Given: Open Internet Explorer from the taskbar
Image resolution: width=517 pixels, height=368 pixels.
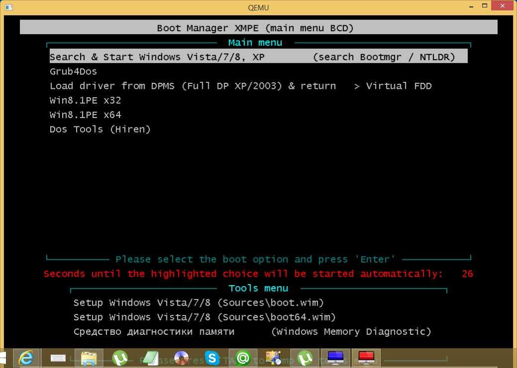Looking at the screenshot, I should click(26, 358).
